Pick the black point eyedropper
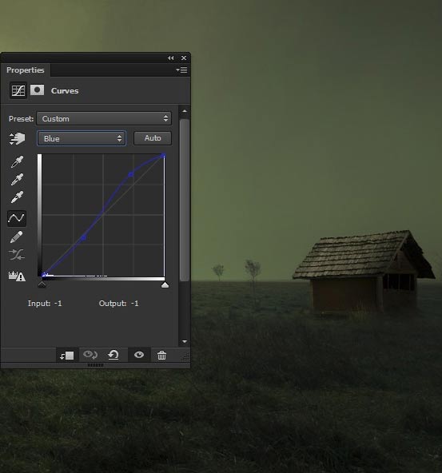 tap(17, 161)
